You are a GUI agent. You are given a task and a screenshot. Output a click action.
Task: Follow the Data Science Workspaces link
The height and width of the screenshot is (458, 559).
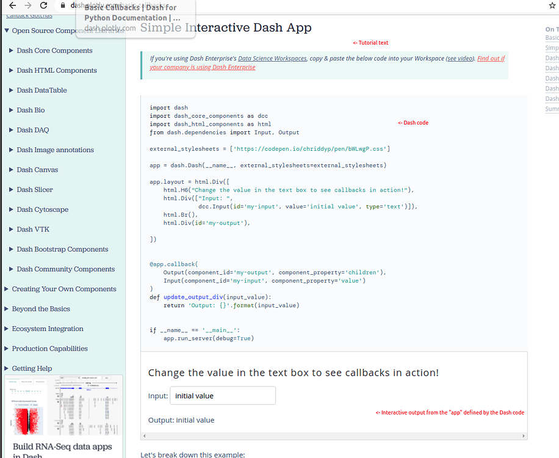coord(272,59)
